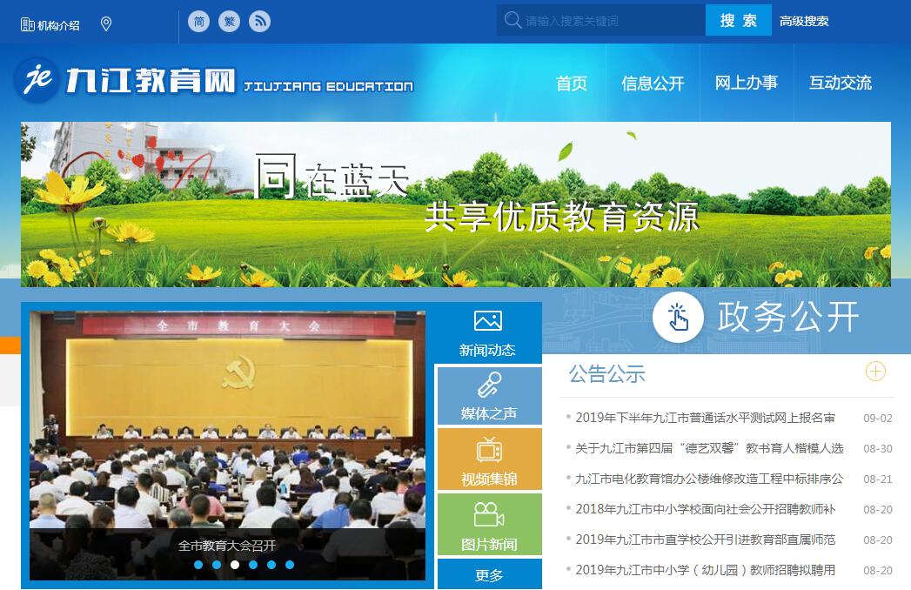The image size is (911, 590).
Task: Expand 公告公示 with the plus icon
Action: click(x=875, y=372)
